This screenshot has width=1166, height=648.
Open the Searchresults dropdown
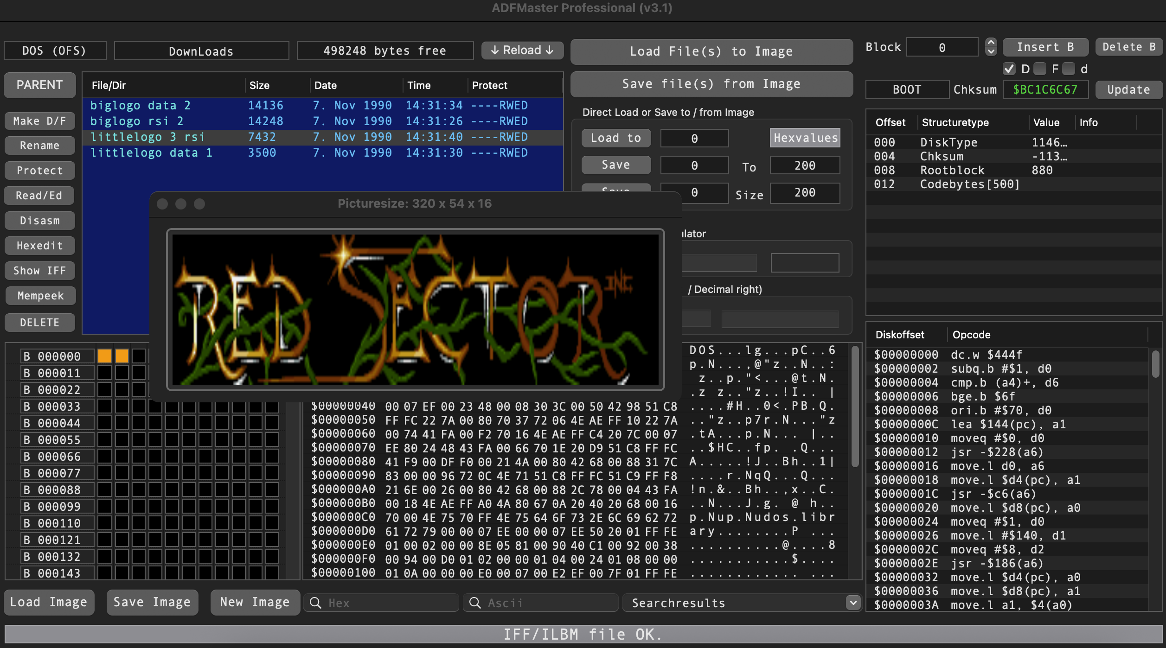point(852,603)
